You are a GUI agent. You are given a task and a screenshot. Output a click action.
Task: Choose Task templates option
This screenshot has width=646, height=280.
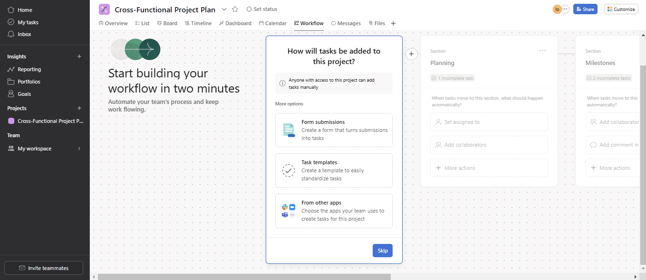tap(334, 170)
